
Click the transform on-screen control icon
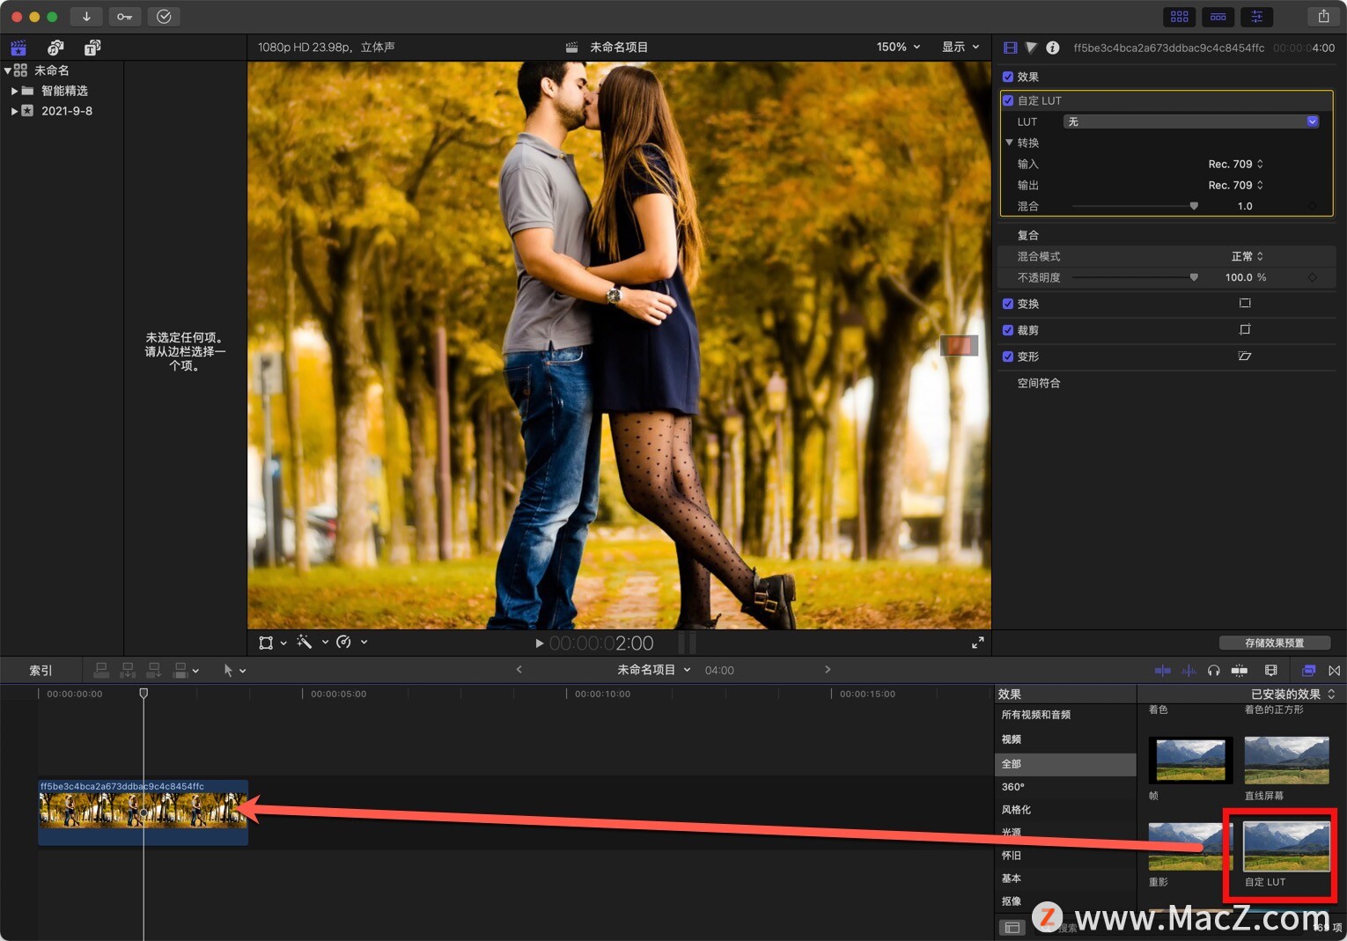point(1245,303)
